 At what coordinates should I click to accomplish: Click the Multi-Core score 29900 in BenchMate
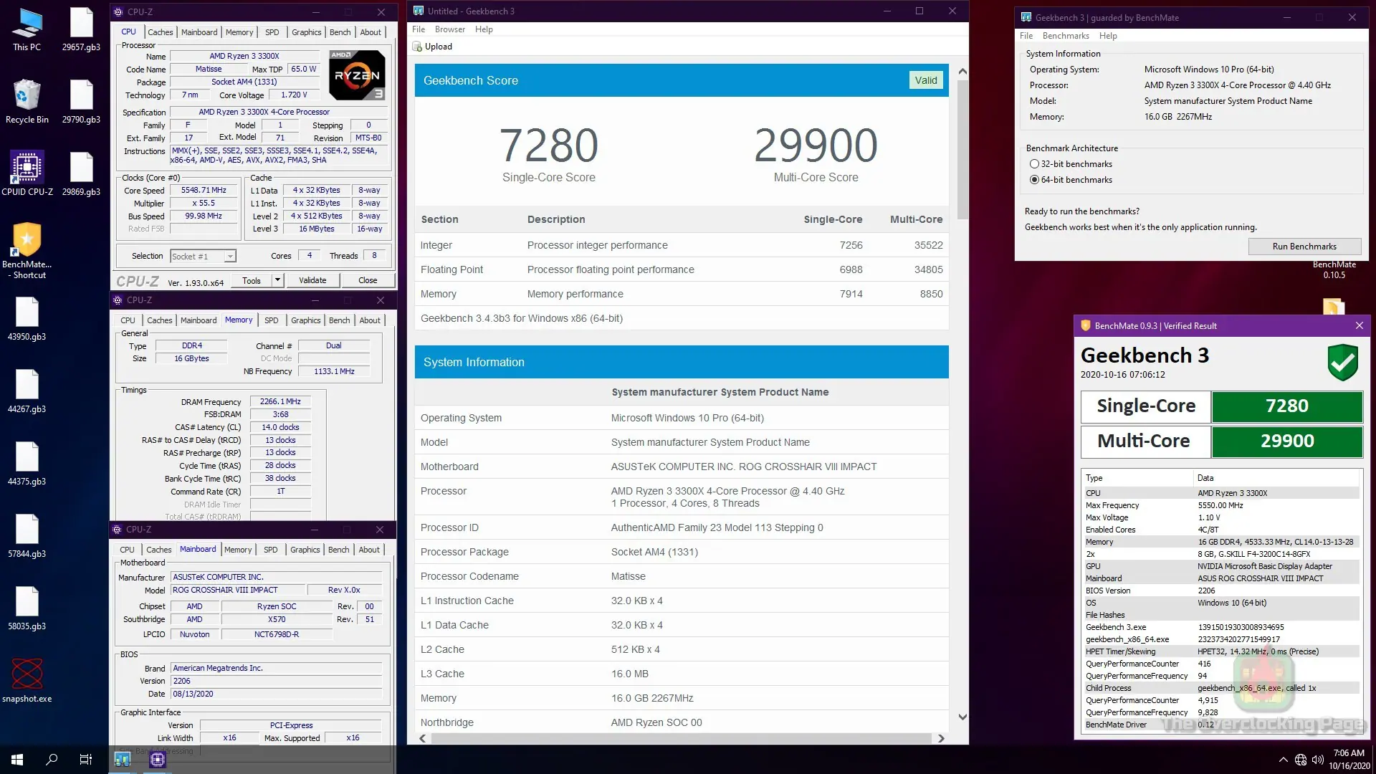[x=1286, y=441]
